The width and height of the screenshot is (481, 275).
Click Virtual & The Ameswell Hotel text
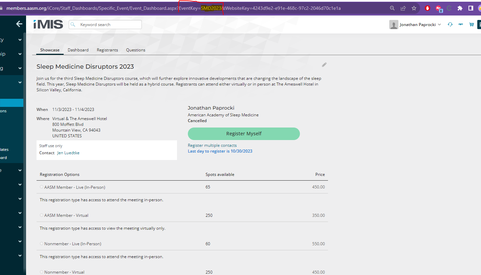pyautogui.click(x=80, y=119)
